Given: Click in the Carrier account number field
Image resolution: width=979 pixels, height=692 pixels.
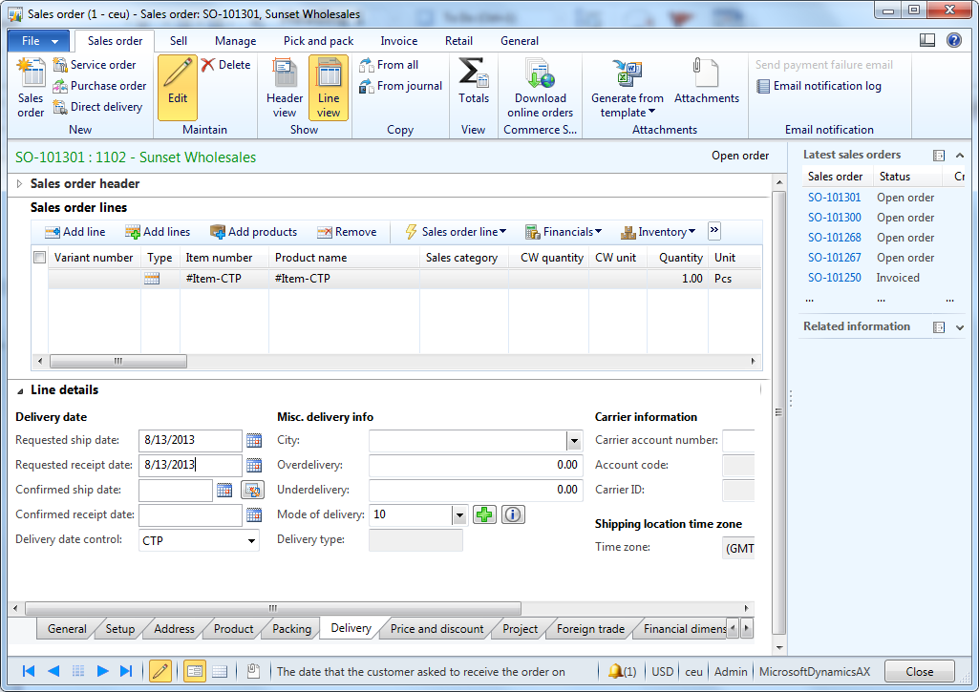Looking at the screenshot, I should pos(738,441).
